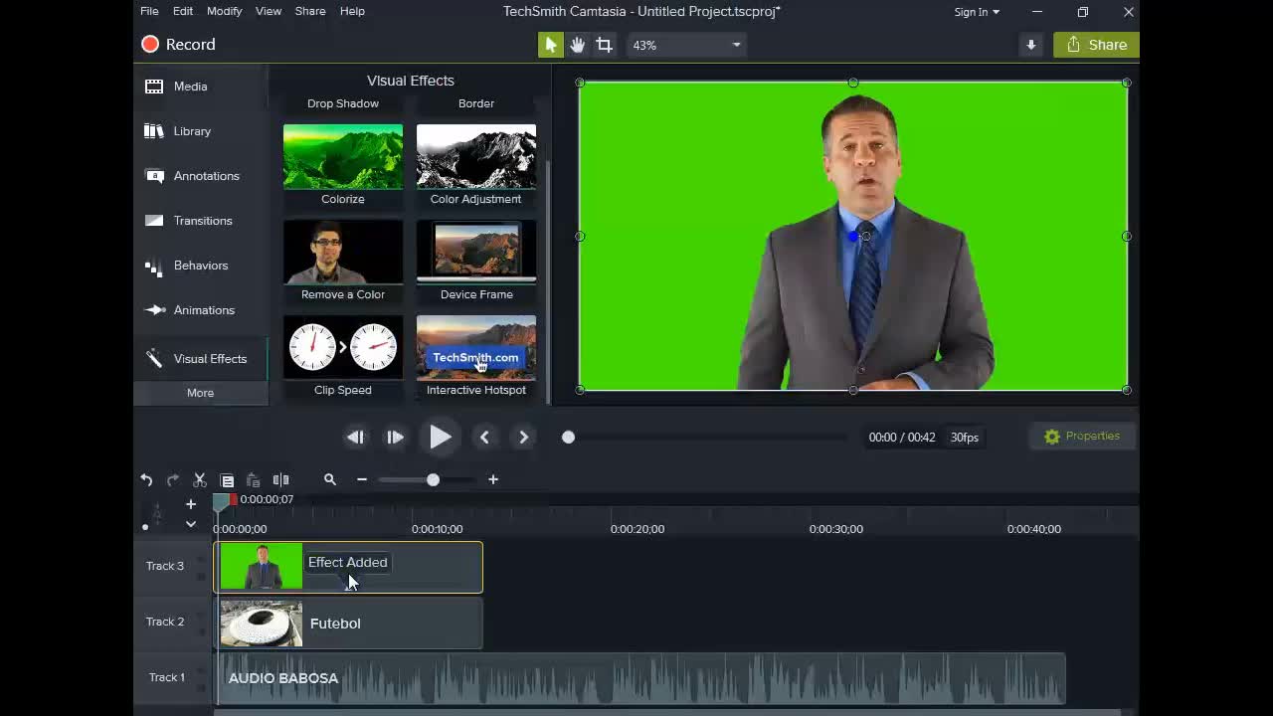The height and width of the screenshot is (716, 1273).
Task: Click the Track 1 label
Action: pyautogui.click(x=167, y=677)
